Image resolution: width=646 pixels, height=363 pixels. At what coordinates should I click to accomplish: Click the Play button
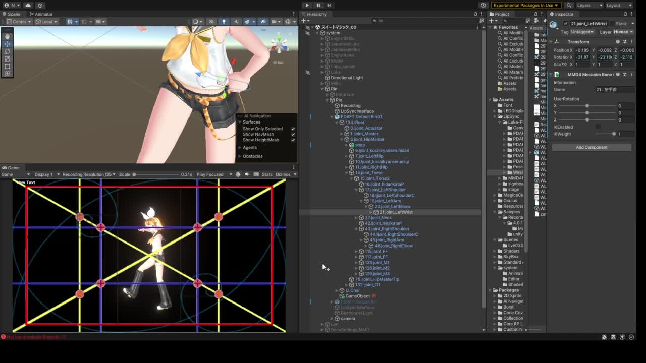point(307,5)
